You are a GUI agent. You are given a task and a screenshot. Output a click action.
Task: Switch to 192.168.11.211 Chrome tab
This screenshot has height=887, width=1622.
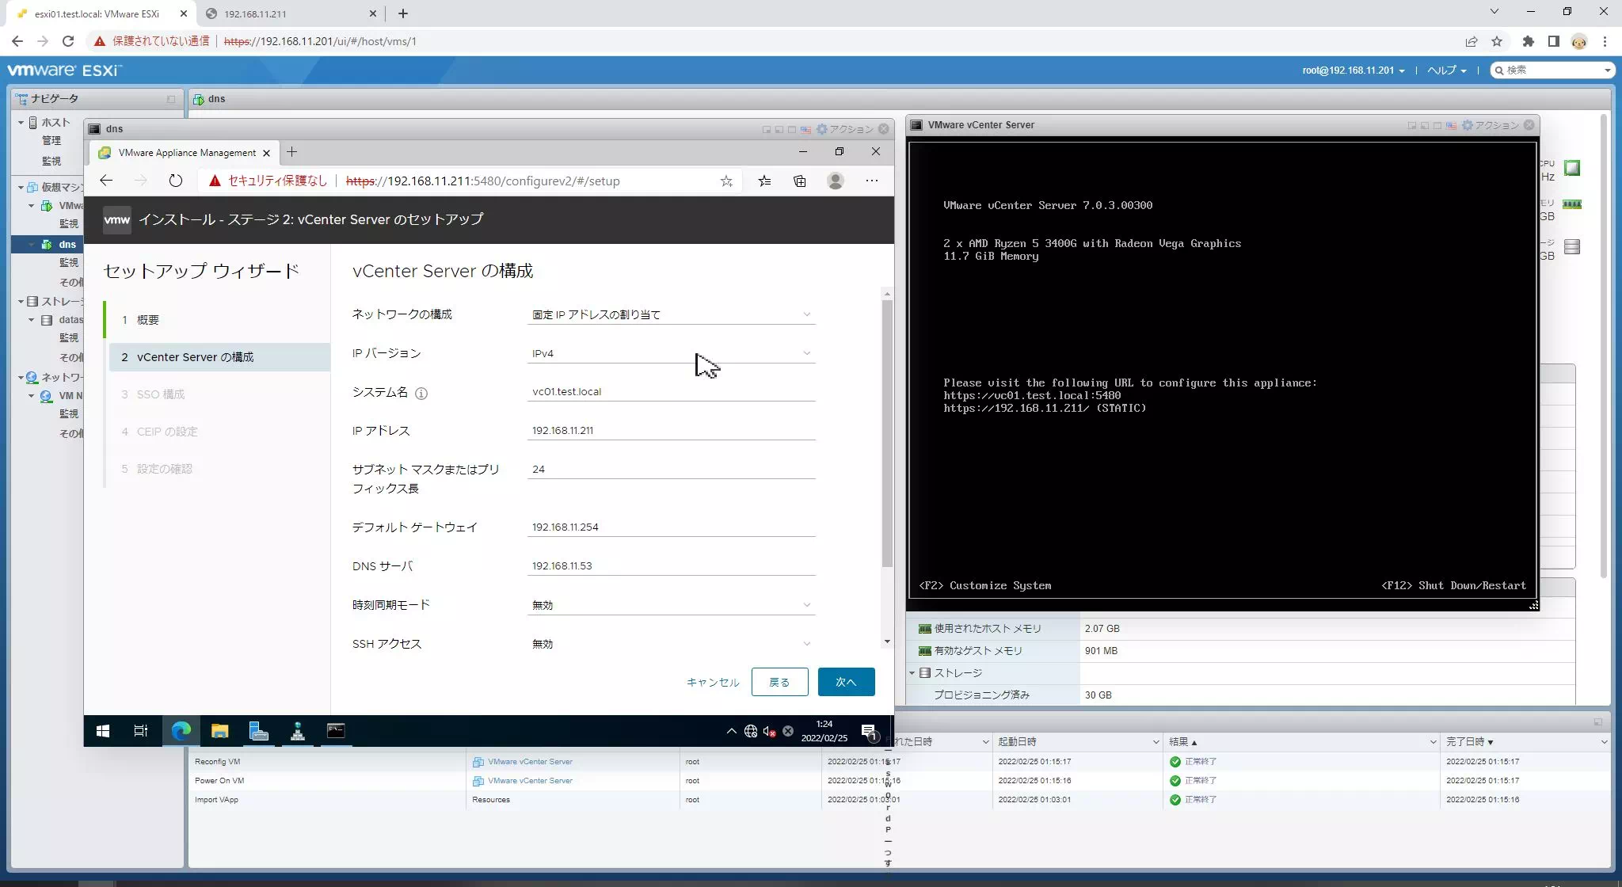pos(291,13)
